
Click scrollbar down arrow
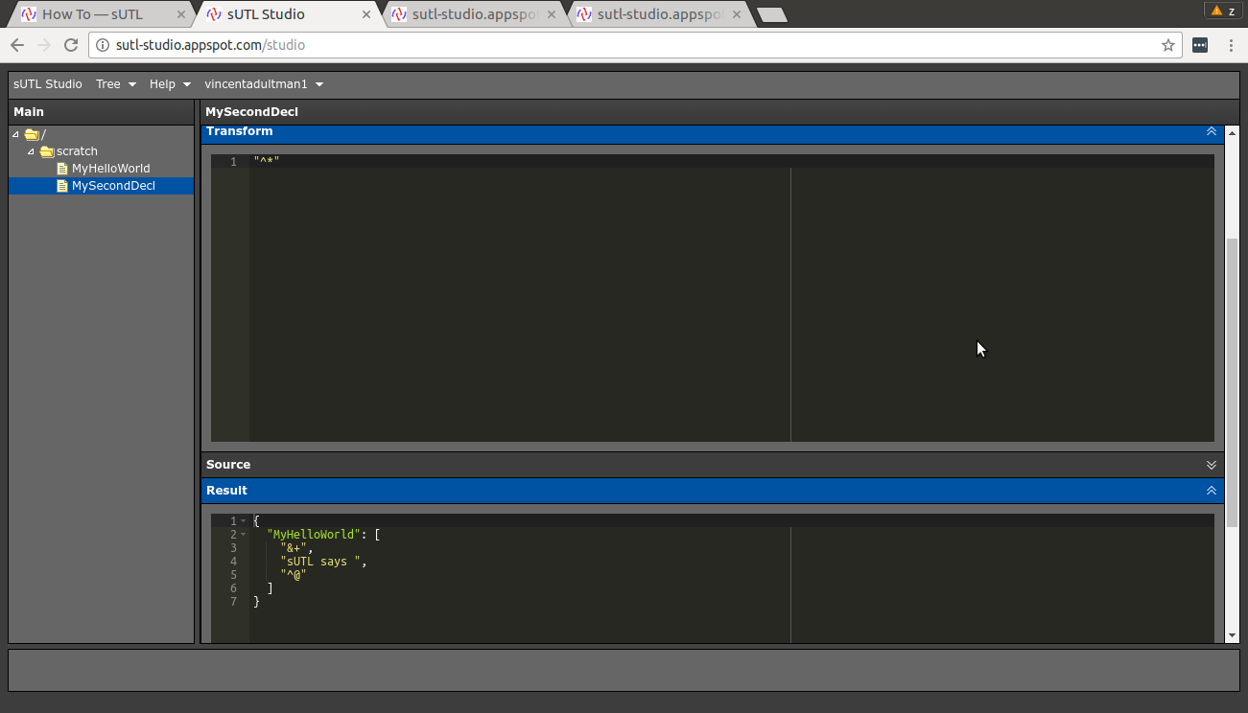point(1233,635)
